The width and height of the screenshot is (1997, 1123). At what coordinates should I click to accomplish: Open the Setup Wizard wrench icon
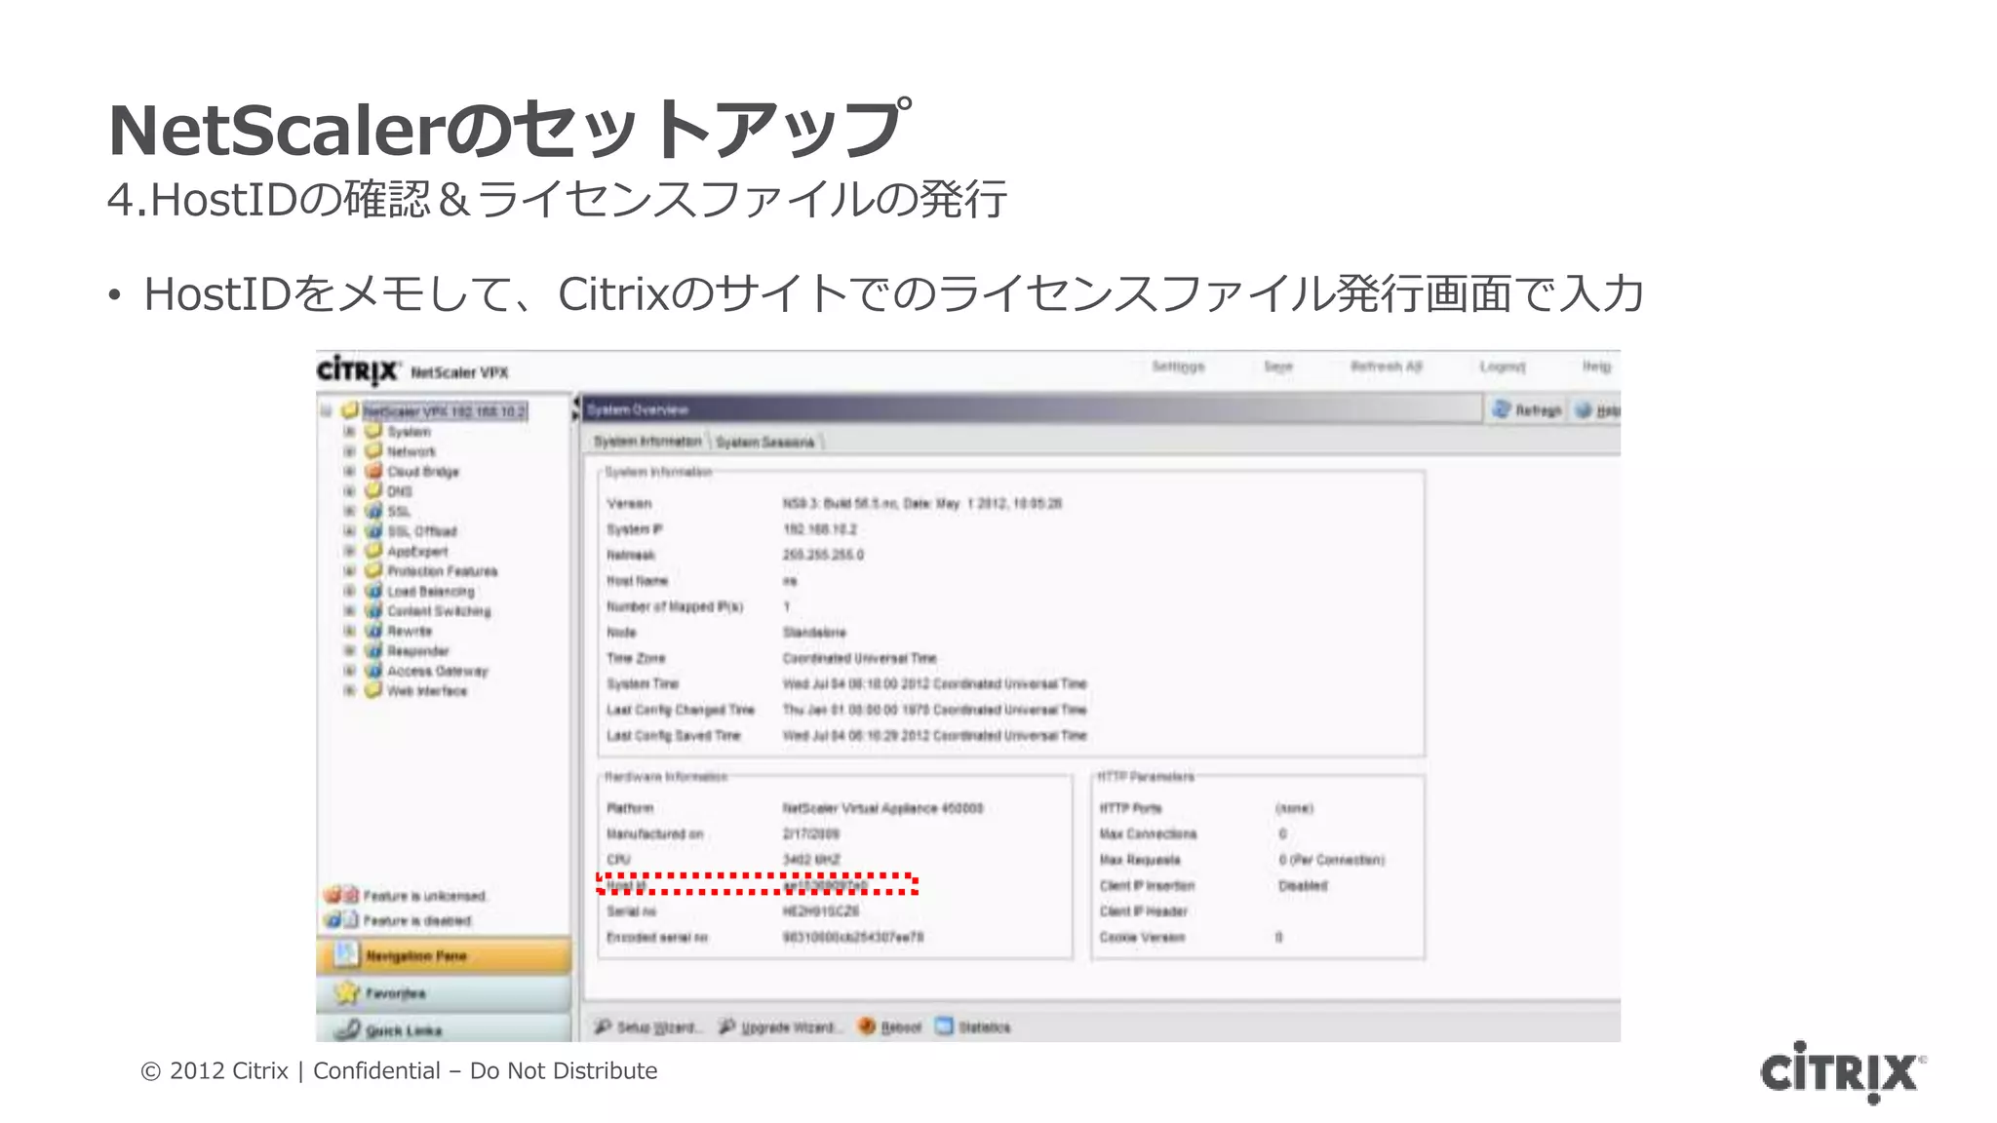[604, 1026]
